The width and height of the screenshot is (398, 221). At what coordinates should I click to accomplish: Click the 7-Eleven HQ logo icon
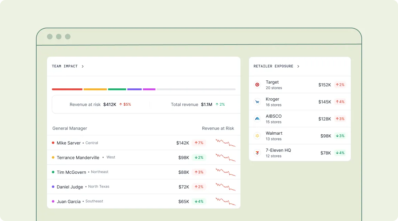257,153
